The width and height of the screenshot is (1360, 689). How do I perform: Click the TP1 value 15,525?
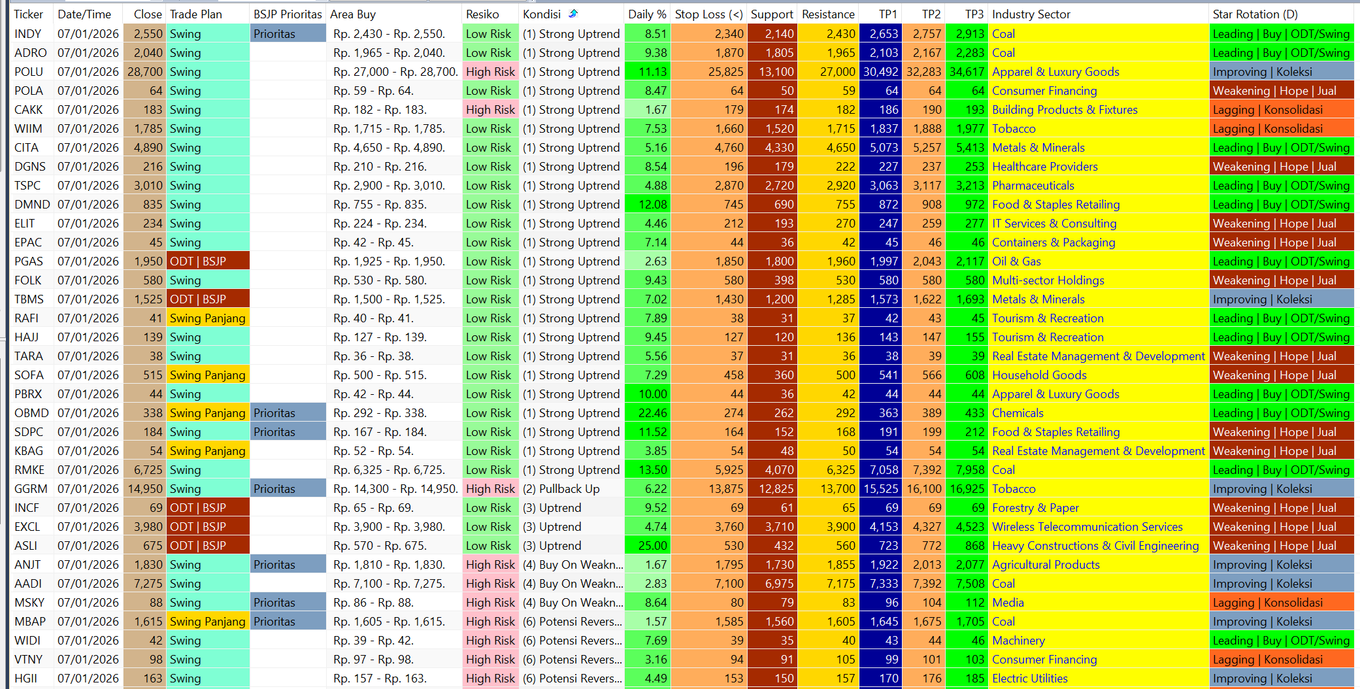[x=881, y=489]
